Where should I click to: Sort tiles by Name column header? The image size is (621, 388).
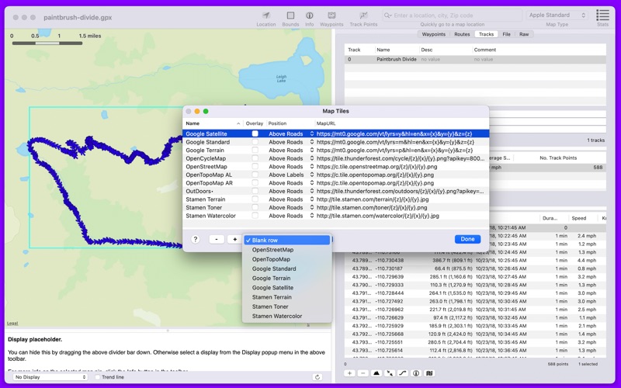[x=213, y=123]
